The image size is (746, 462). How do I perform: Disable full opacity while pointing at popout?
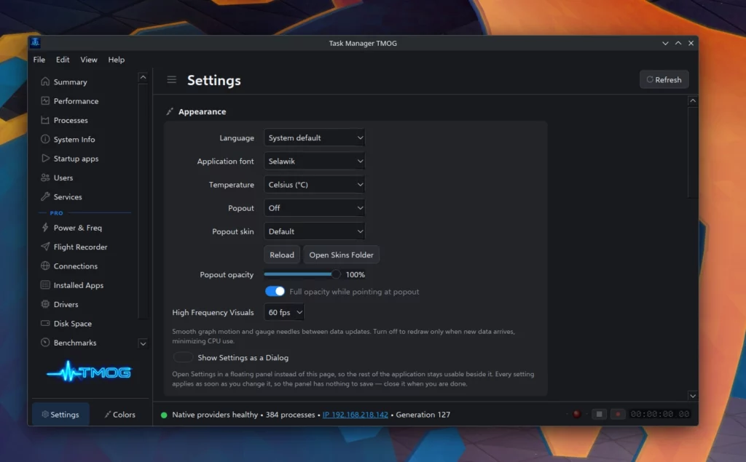point(275,291)
